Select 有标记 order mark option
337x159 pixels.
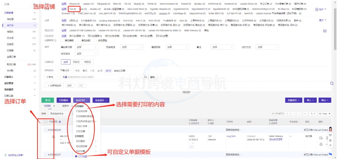click(87, 62)
